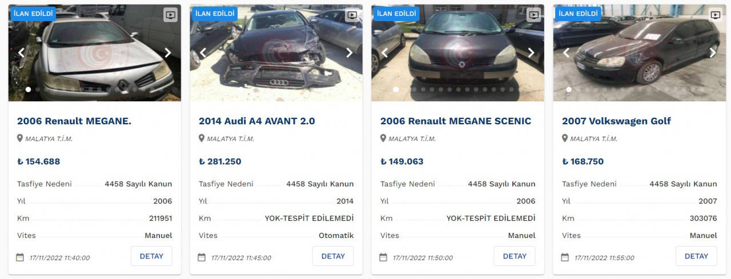This screenshot has height=279, width=731.
Task: Select second carousel dot on MEGANE SCENIC photo
Action: click(x=405, y=89)
